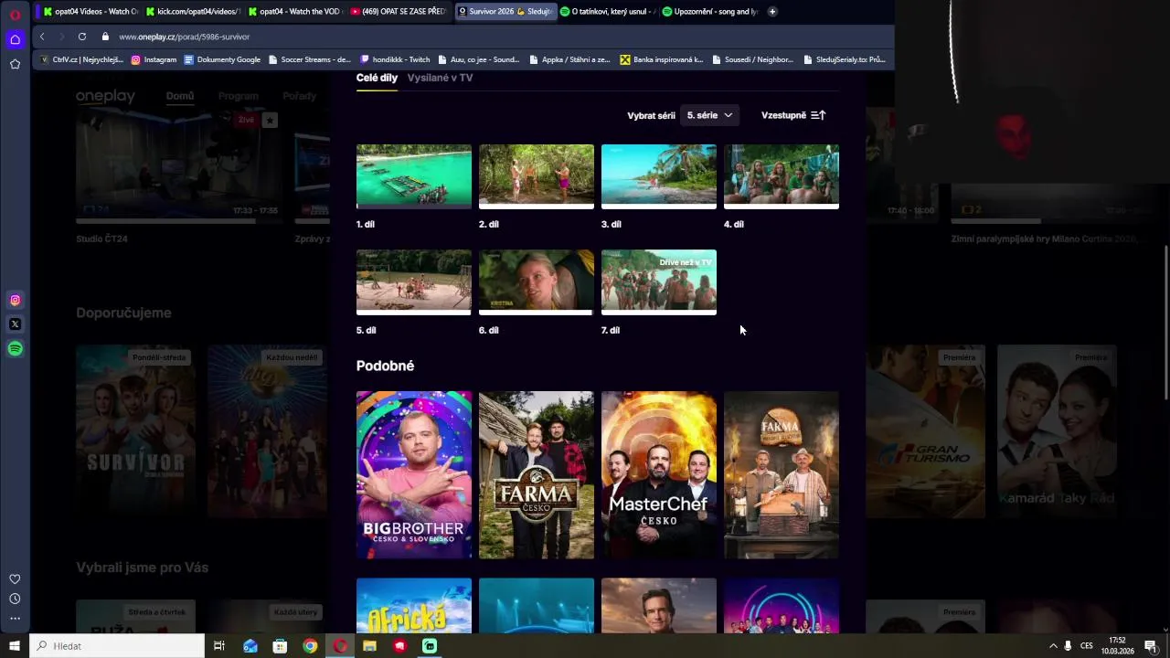Open Instagram bookmark in bookmarks bar
This screenshot has height=658, width=1170.
(154, 59)
